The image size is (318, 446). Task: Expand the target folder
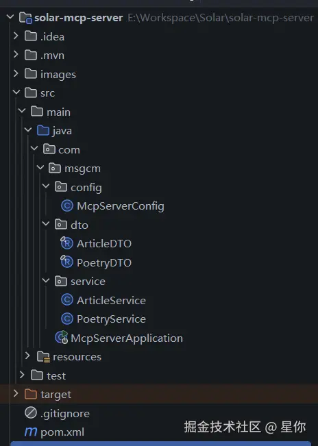[x=16, y=394]
